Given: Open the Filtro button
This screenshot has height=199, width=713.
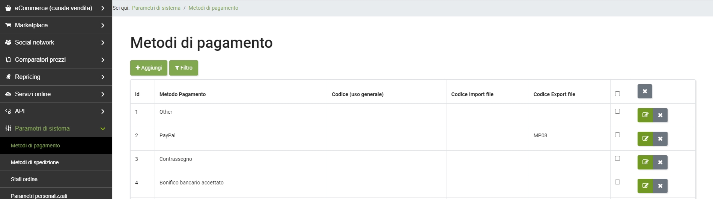Looking at the screenshot, I should (x=184, y=68).
